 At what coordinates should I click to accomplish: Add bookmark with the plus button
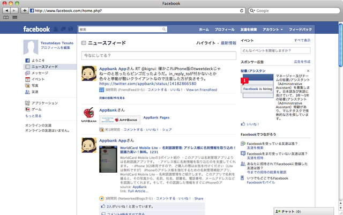click(x=25, y=11)
